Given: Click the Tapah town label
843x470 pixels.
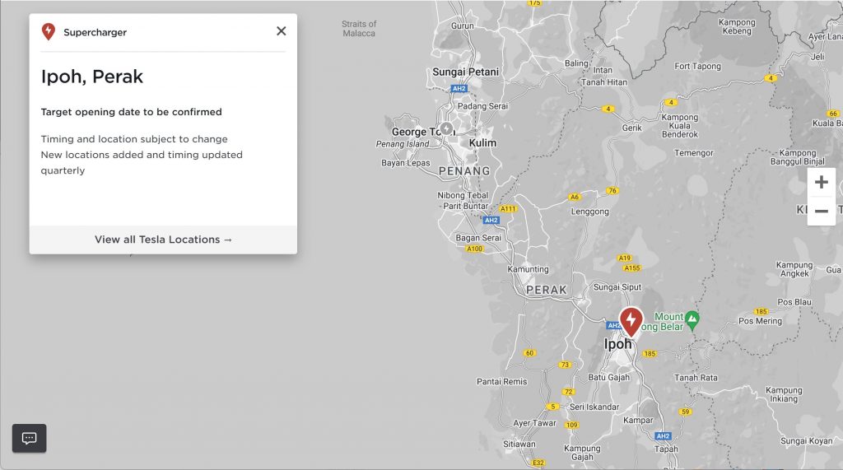Looking at the screenshot, I should pos(666,449).
